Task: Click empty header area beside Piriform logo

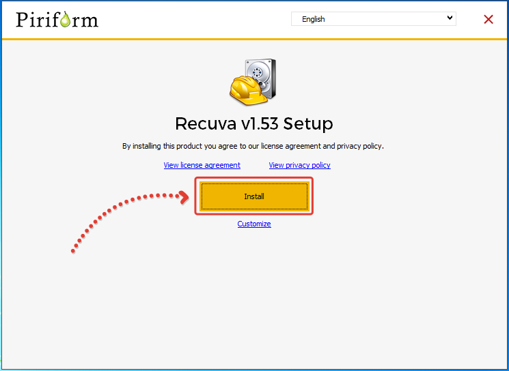Action: (191, 19)
